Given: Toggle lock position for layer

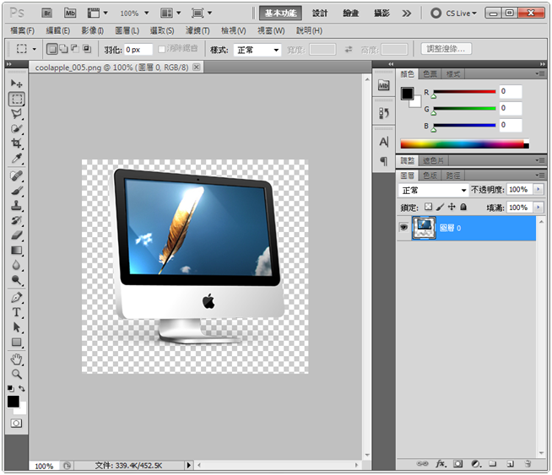Looking at the screenshot, I should [452, 207].
